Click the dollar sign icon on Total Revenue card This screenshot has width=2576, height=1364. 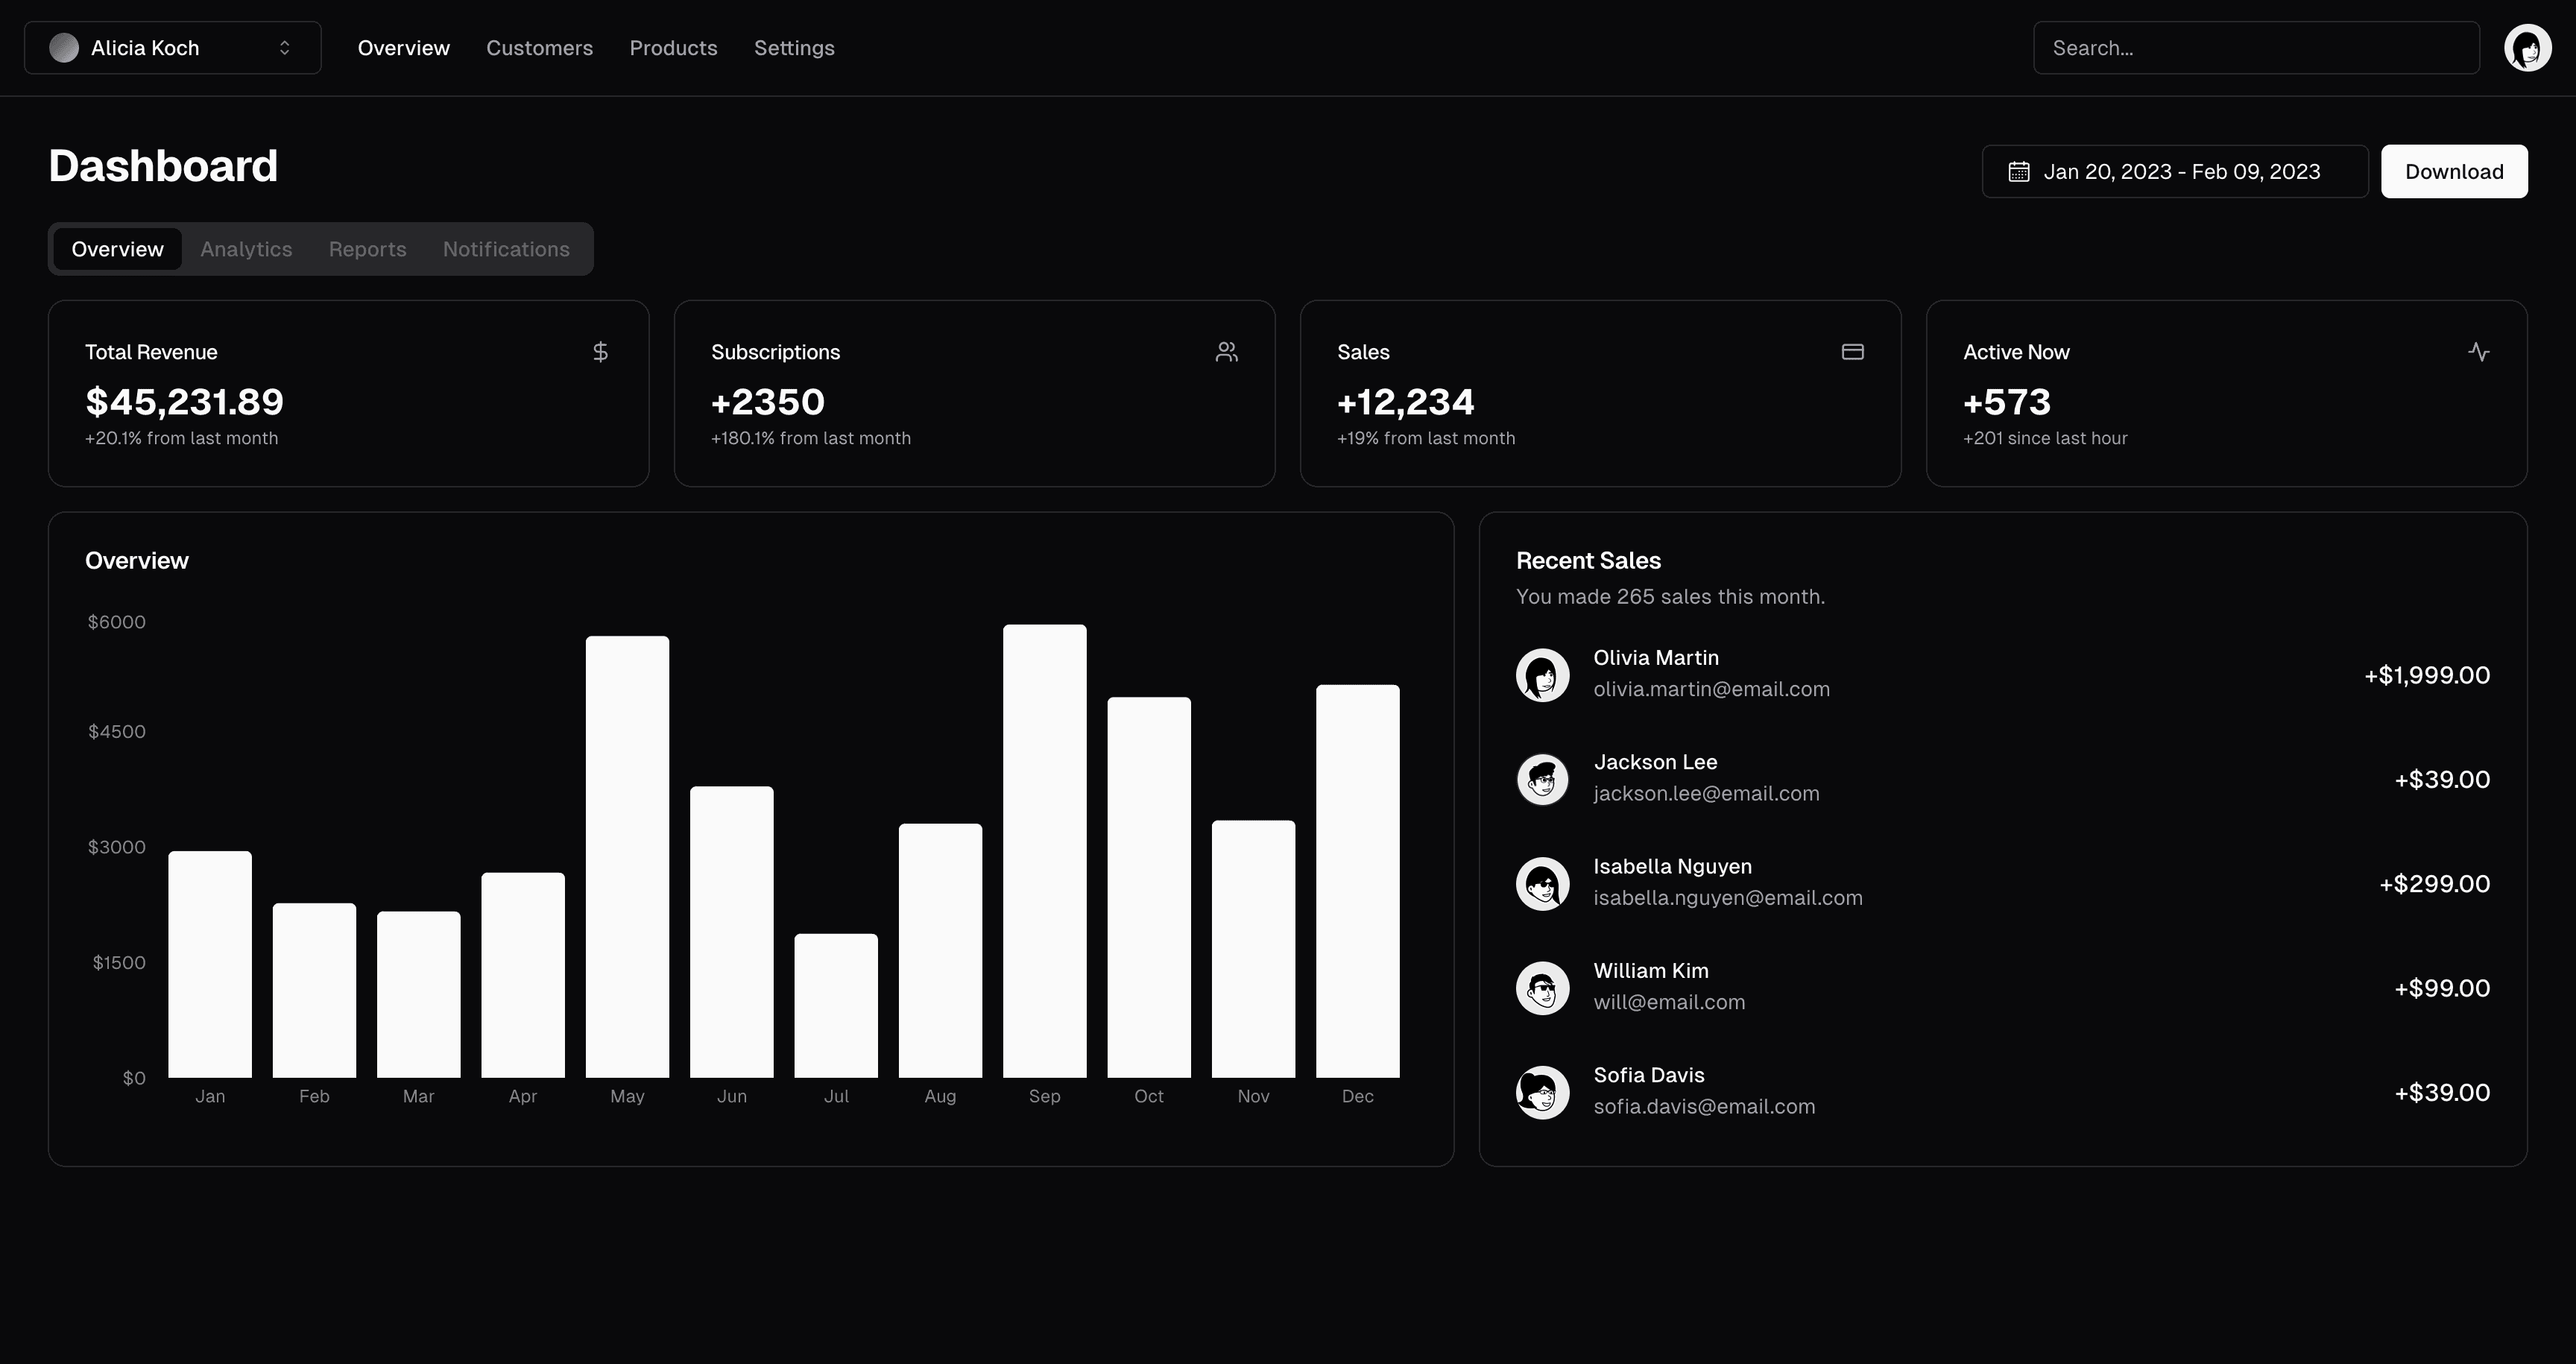[x=600, y=351]
